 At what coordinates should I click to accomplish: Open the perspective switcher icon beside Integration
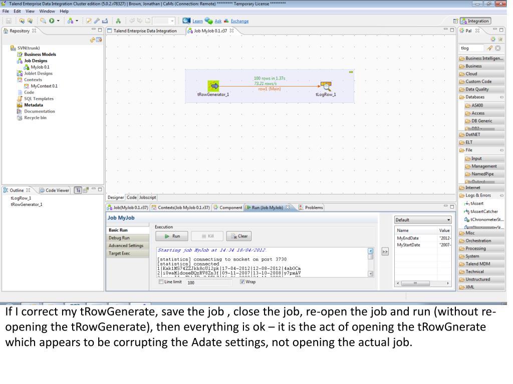click(455, 21)
